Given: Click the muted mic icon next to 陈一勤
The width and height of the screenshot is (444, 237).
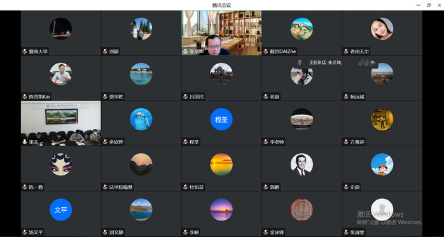Looking at the screenshot, I should pyautogui.click(x=25, y=187).
